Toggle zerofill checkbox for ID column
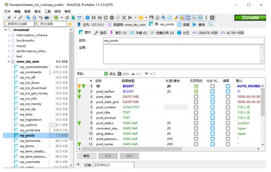The image size is (271, 172). tap(228, 86)
